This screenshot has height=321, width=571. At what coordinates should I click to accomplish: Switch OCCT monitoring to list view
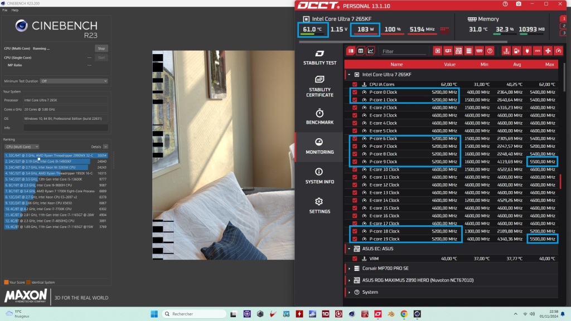click(351, 51)
